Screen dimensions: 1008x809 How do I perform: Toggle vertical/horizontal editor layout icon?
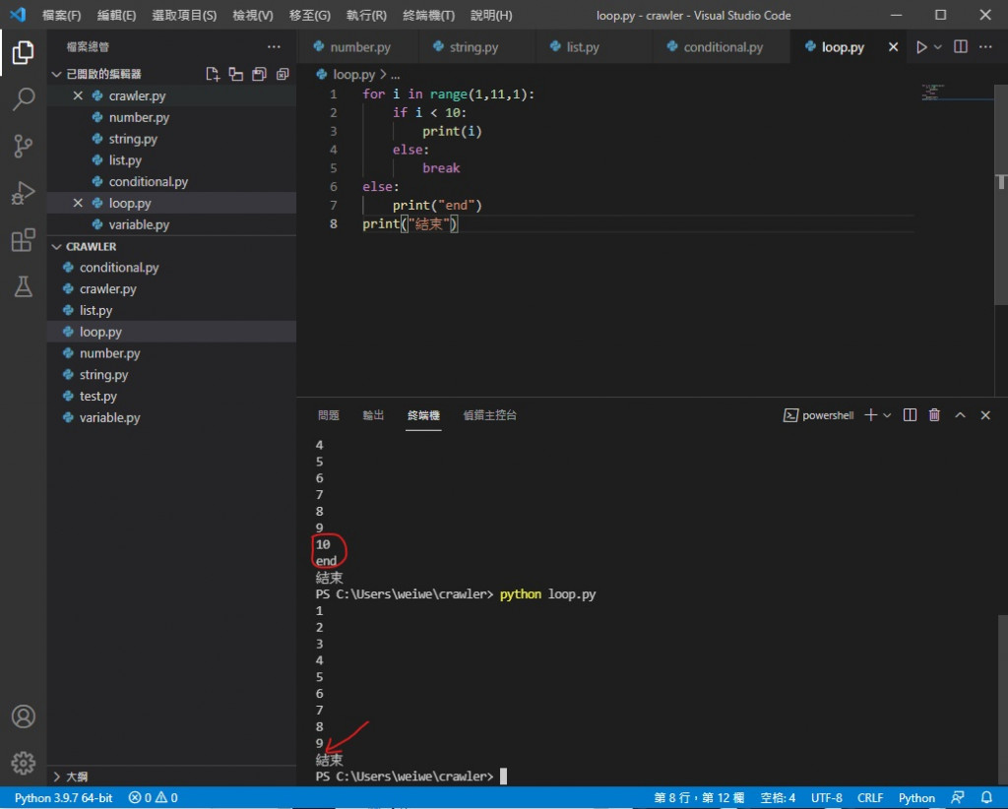(236, 74)
